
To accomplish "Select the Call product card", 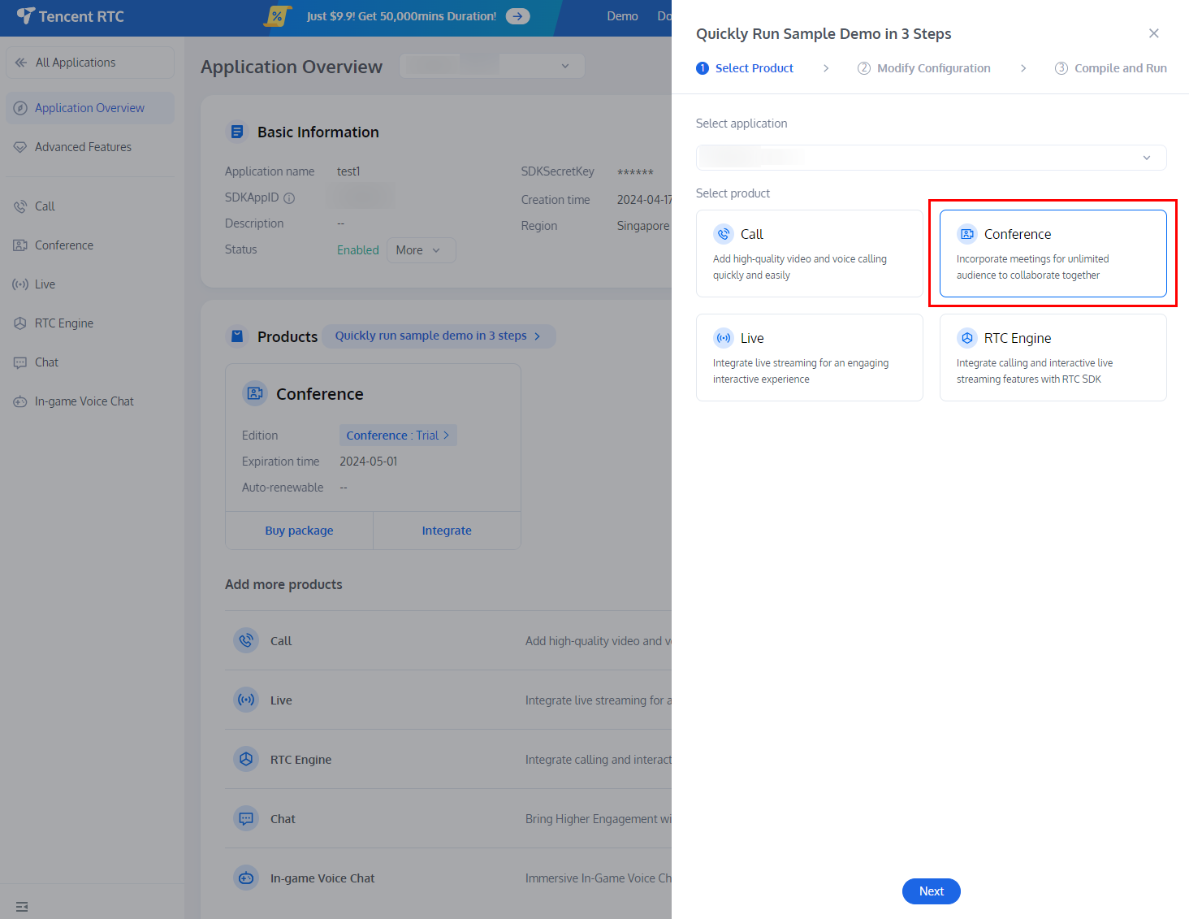I will (x=809, y=254).
